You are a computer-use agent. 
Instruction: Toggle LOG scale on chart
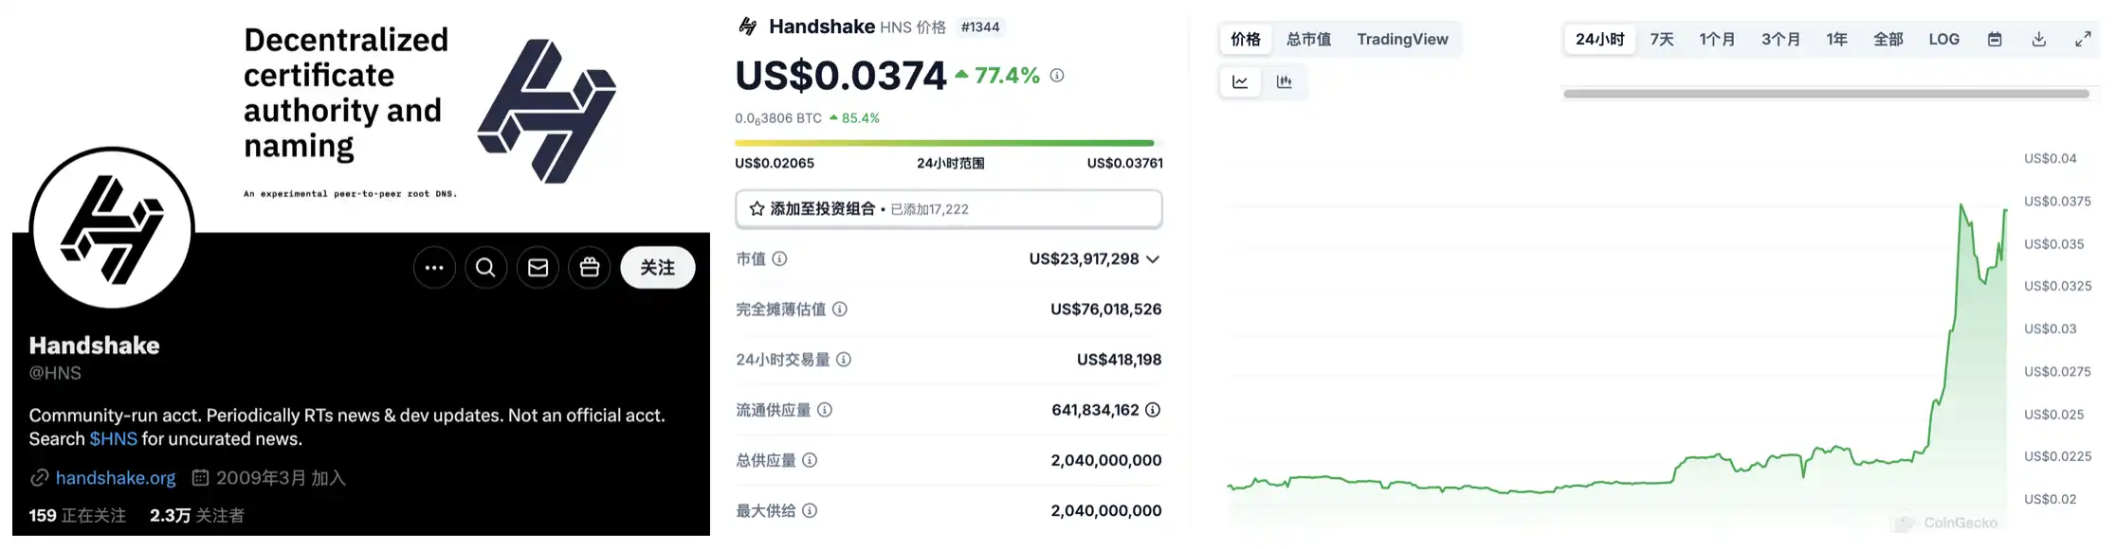(x=1943, y=40)
